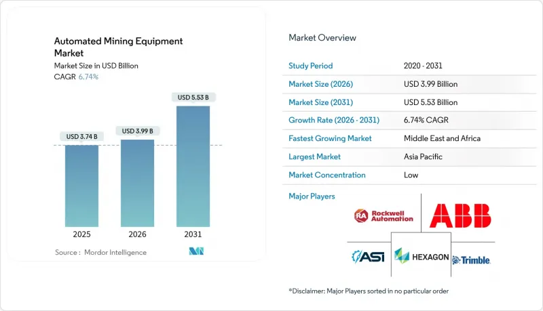The image size is (543, 311).
Task: Select the Asia Pacific largest market value
Action: tap(422, 157)
